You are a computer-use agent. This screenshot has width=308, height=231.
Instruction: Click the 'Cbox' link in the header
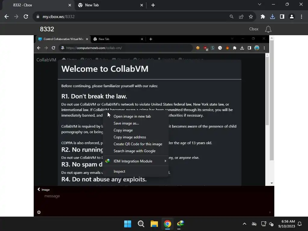coord(254,29)
